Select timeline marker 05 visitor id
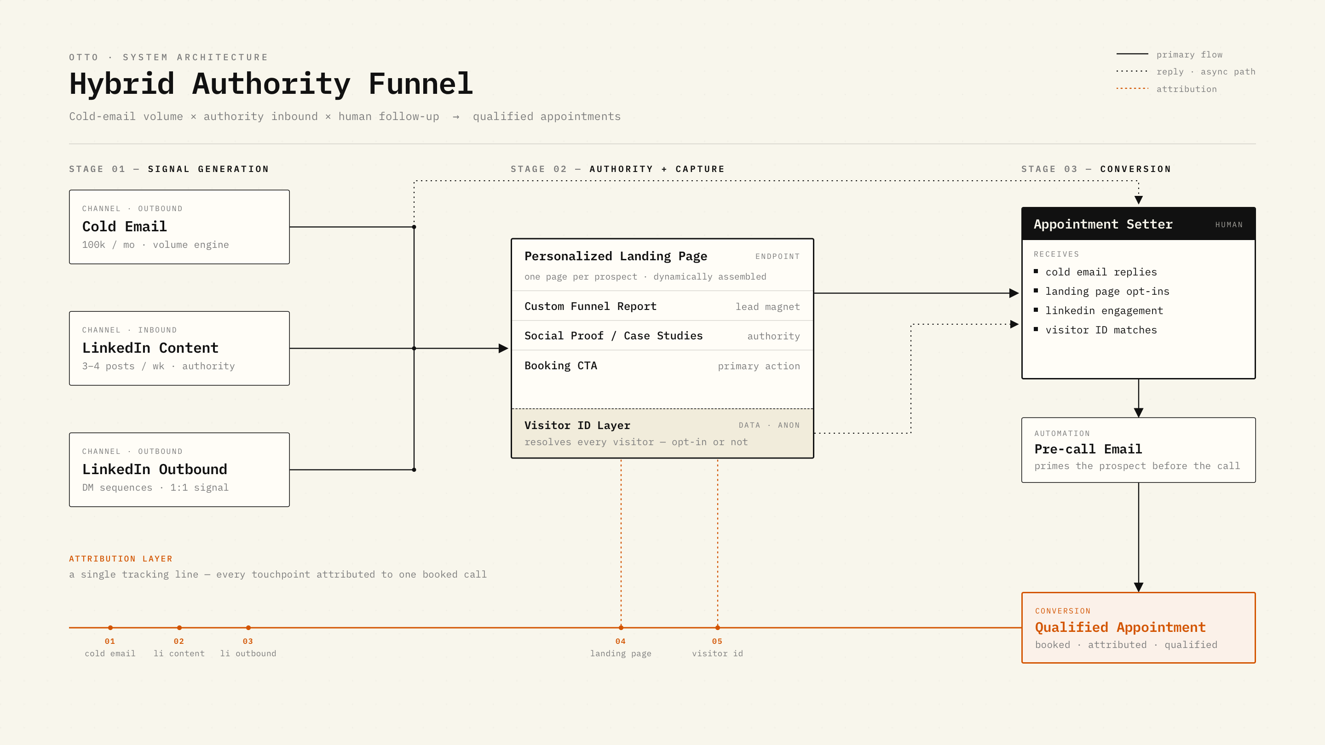Image resolution: width=1325 pixels, height=745 pixels. click(x=718, y=628)
